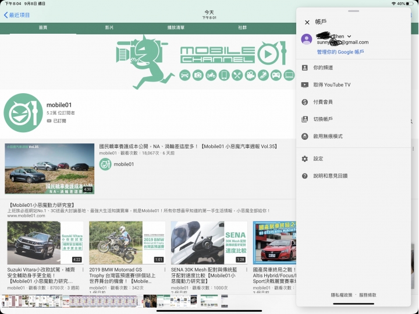
Task: Select 取得 YouTube TV option
Action: pos(353,85)
